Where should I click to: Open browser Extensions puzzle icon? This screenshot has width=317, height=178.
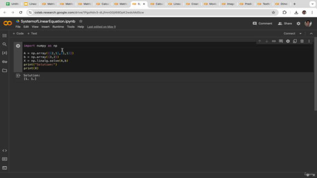(x=284, y=12)
